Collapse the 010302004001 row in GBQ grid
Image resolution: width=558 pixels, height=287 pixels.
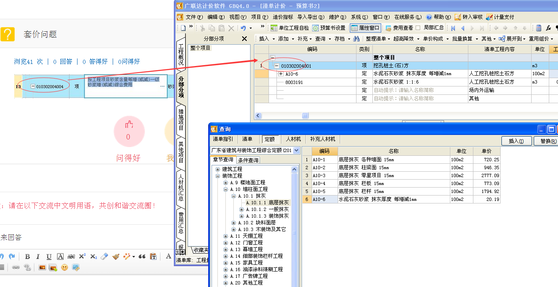point(276,66)
